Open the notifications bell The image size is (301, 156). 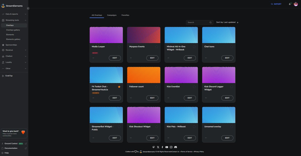pos(290,4)
